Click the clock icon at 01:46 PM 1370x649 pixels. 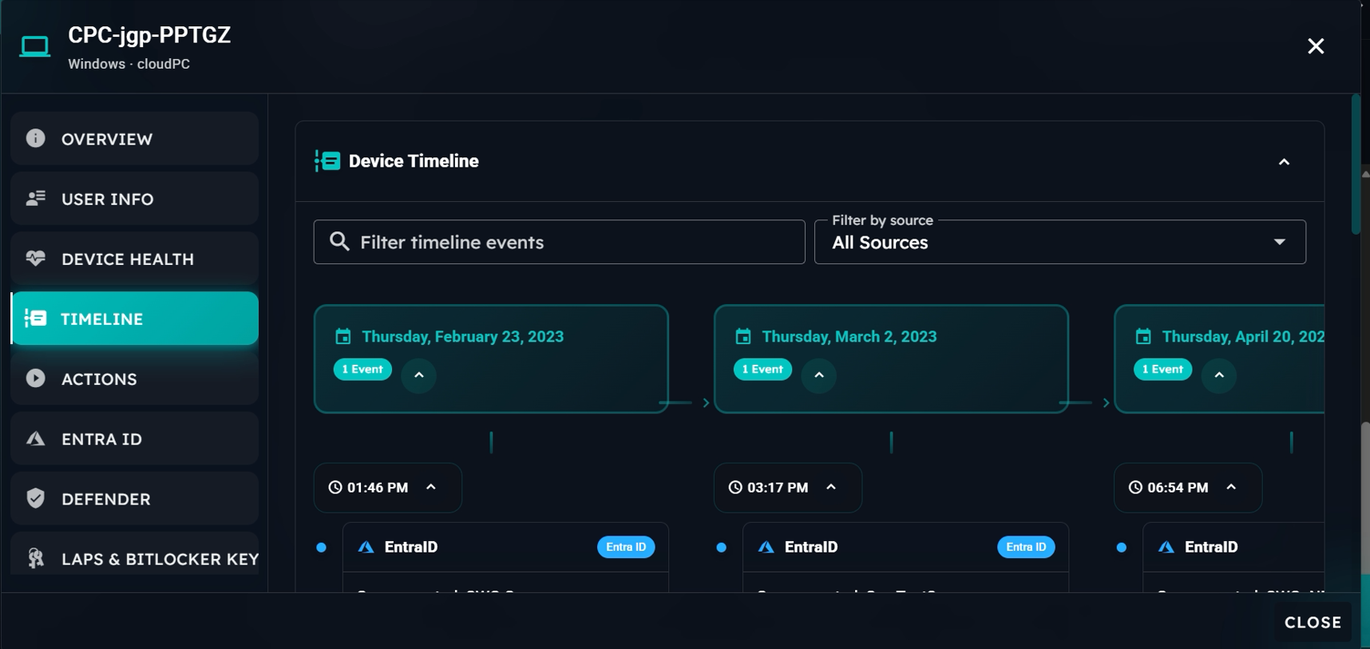coord(335,488)
